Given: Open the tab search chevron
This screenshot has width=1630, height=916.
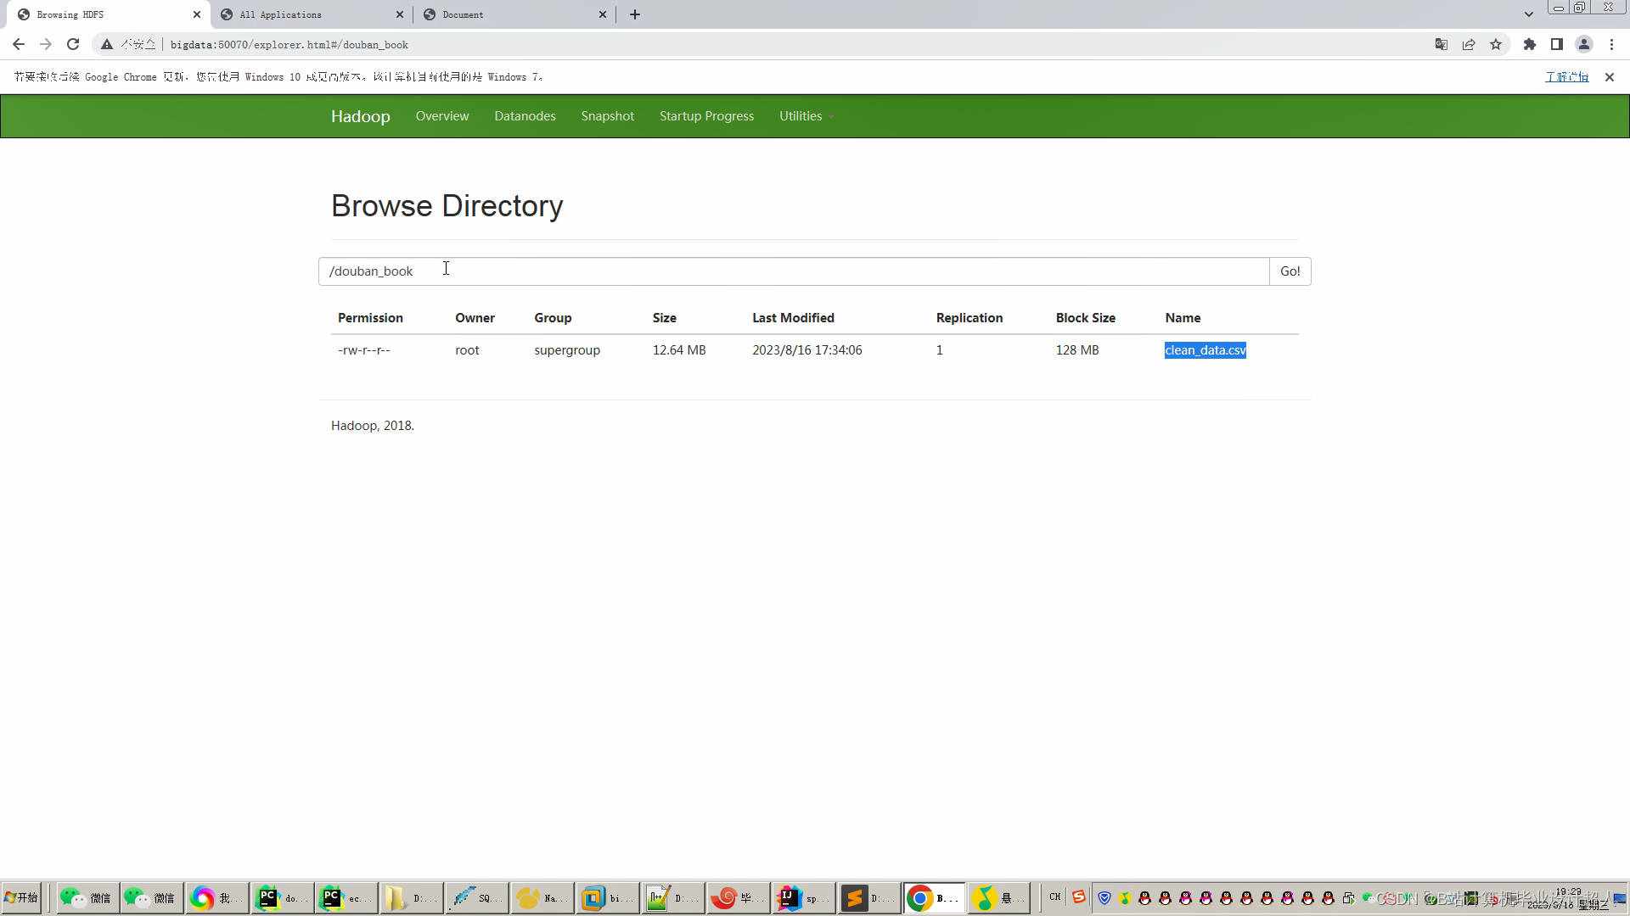Looking at the screenshot, I should [1528, 14].
